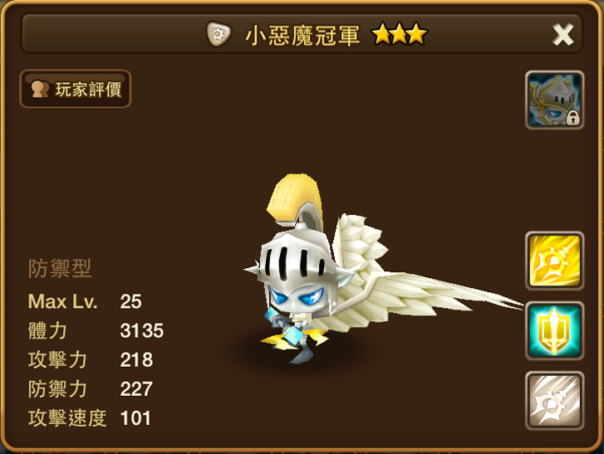Viewport: 604px width, 454px height.
Task: Click the 防禦型 defense type label
Action: pyautogui.click(x=60, y=268)
